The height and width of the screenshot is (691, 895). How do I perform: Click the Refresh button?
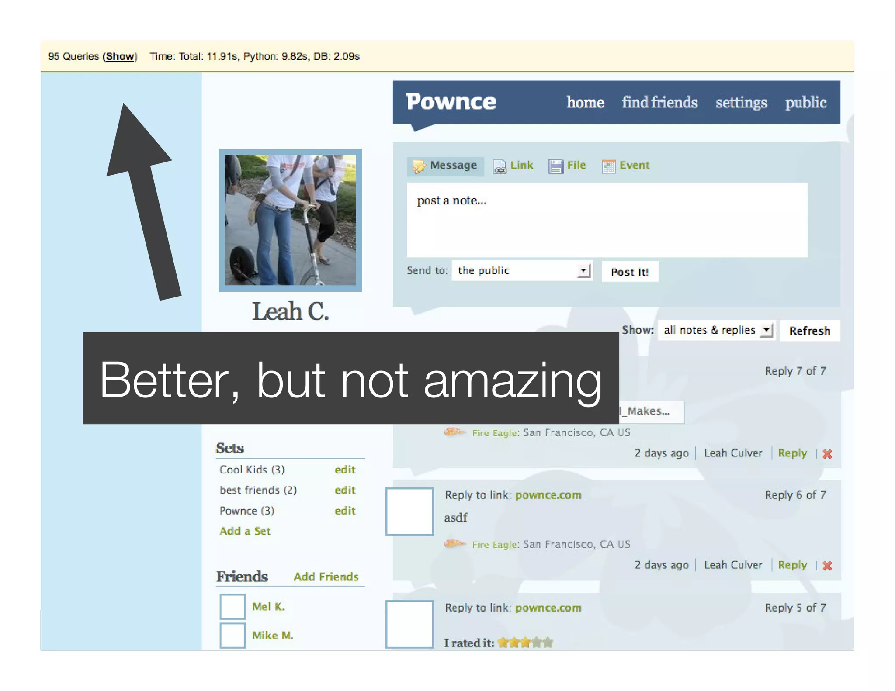point(810,331)
